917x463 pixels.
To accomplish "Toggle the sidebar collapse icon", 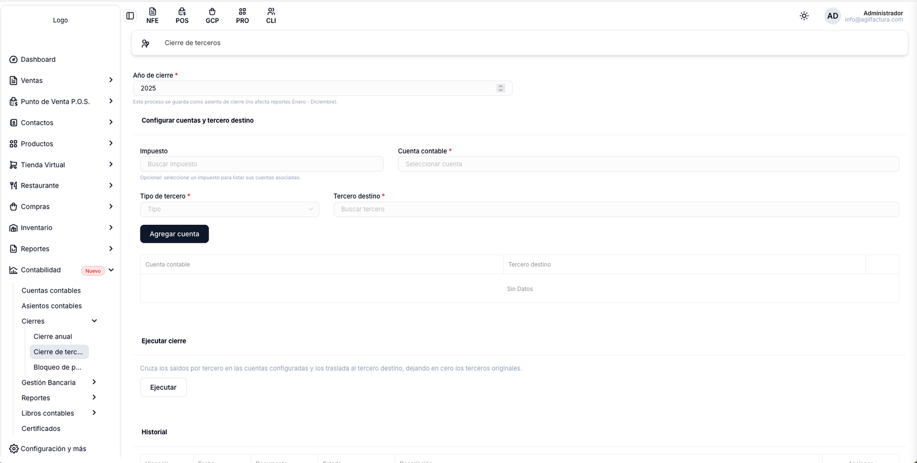I will coord(130,16).
